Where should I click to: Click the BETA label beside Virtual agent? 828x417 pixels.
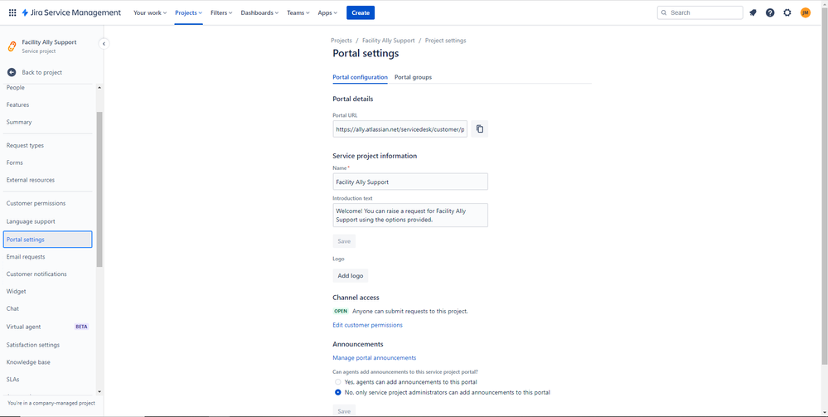82,327
